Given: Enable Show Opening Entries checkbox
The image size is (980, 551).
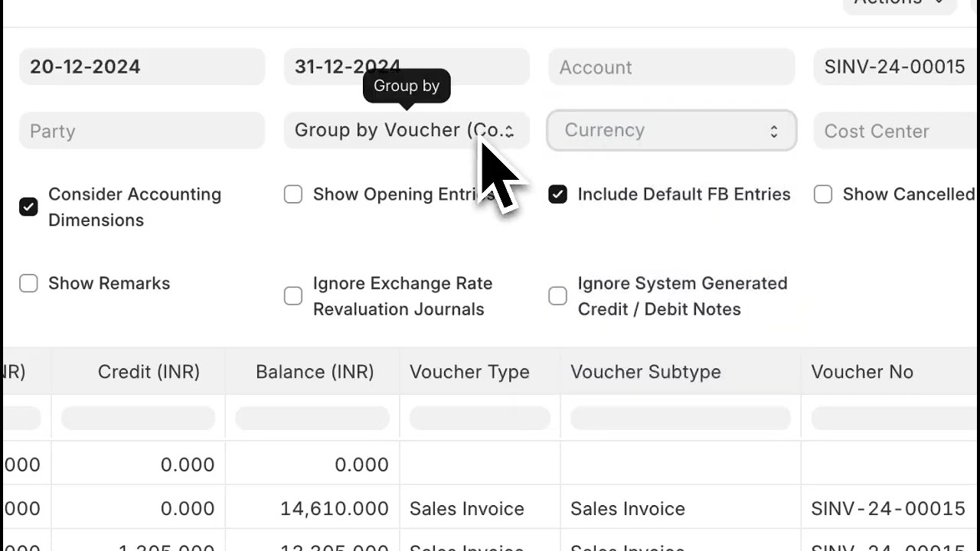Looking at the screenshot, I should [x=293, y=194].
